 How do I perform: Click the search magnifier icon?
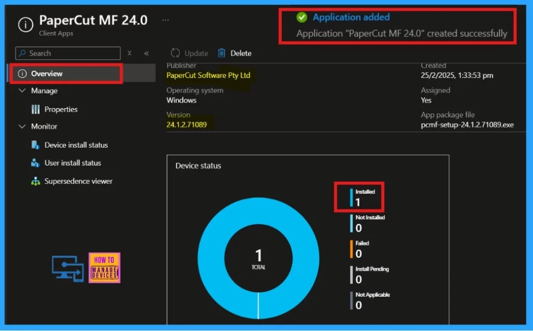tap(22, 54)
